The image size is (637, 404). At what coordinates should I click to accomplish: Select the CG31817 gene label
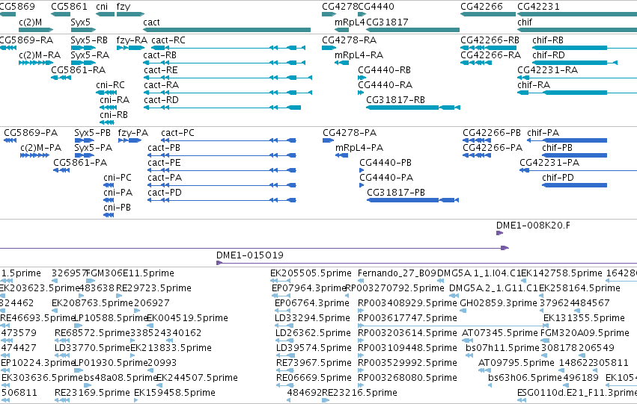(387, 22)
